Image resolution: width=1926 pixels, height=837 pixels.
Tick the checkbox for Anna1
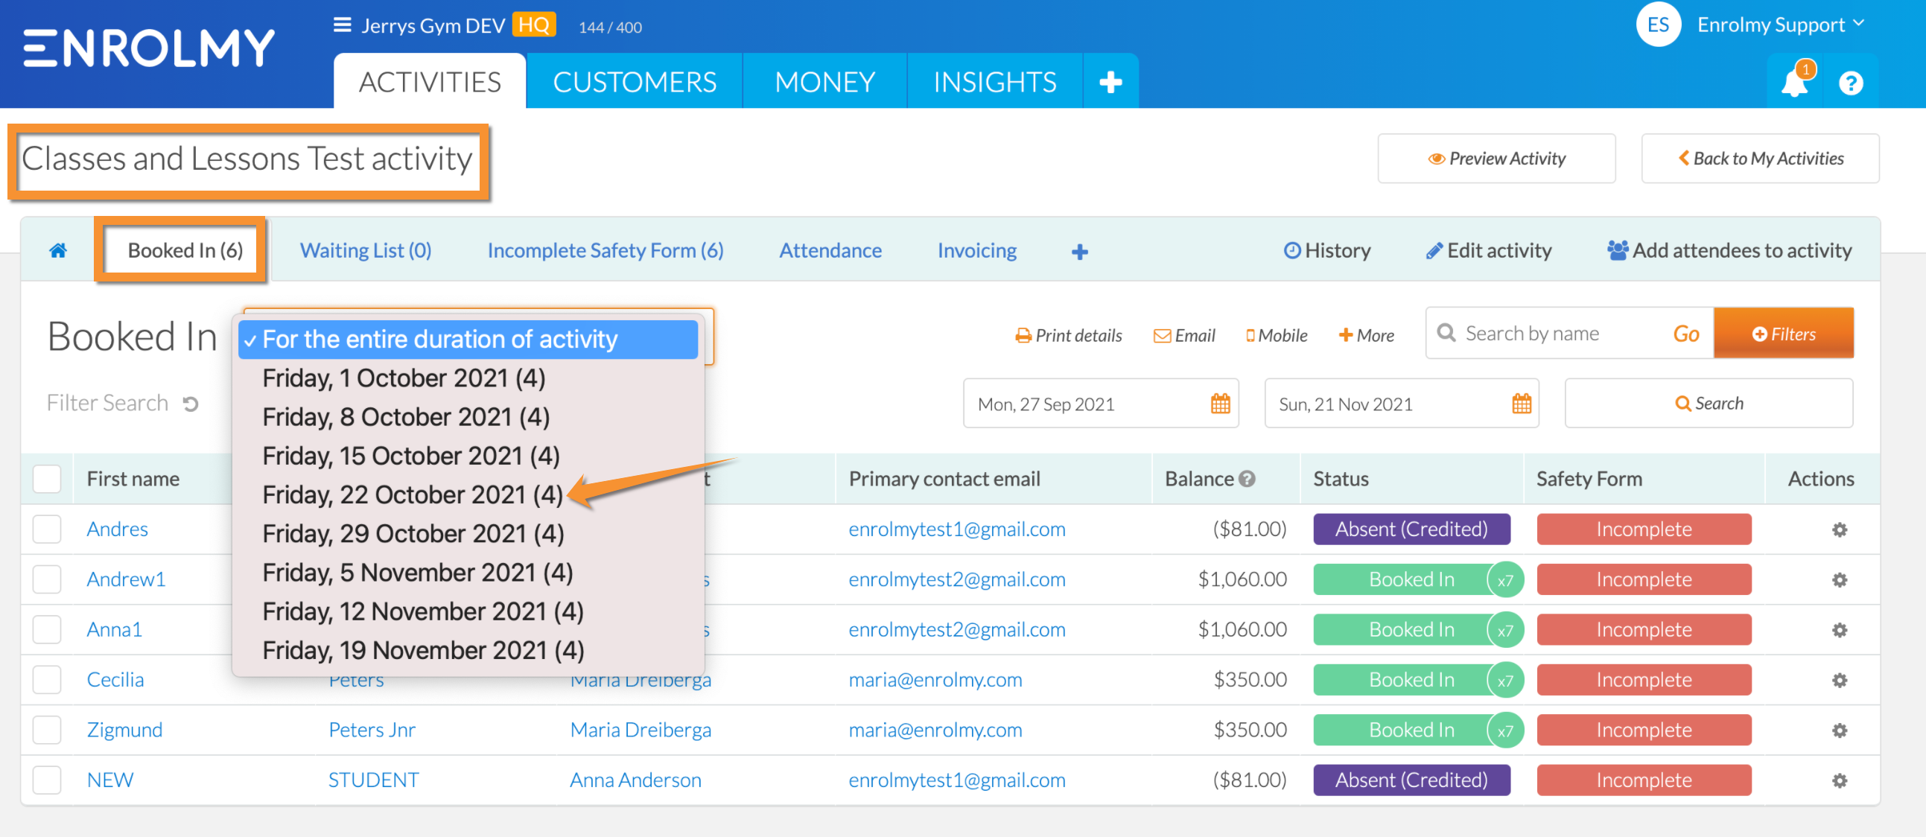coord(46,629)
